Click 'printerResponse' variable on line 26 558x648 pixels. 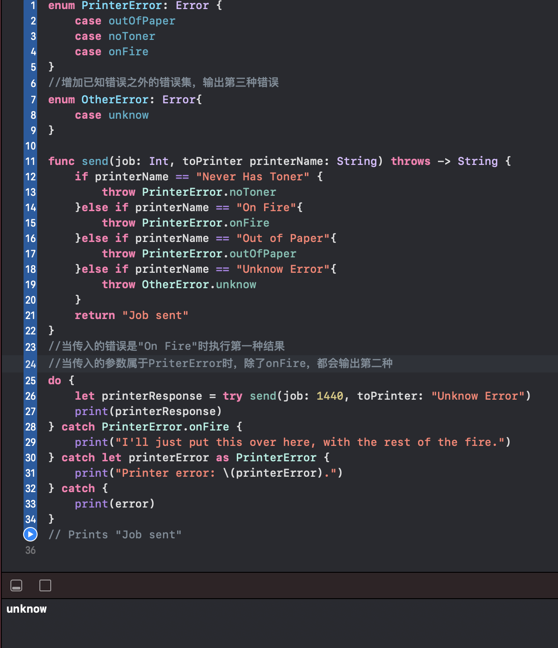152,396
